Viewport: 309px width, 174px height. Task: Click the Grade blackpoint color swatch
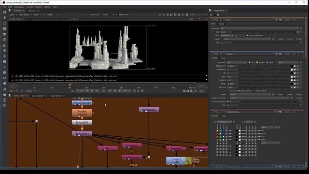[x=292, y=66]
